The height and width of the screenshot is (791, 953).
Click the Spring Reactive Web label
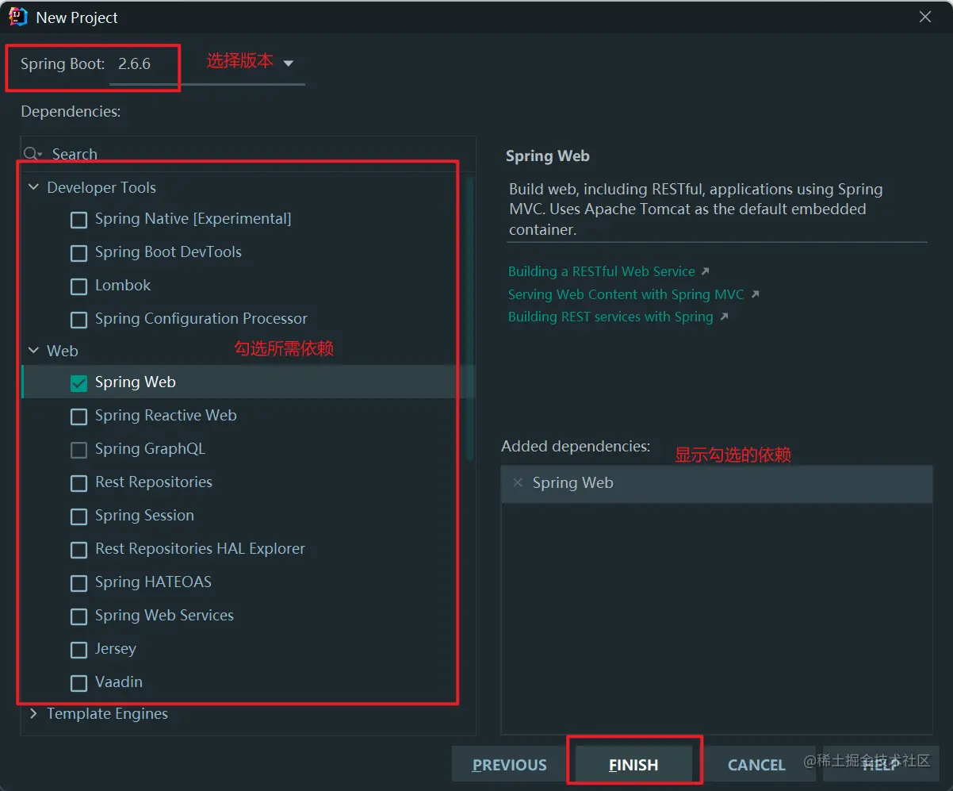(x=166, y=416)
